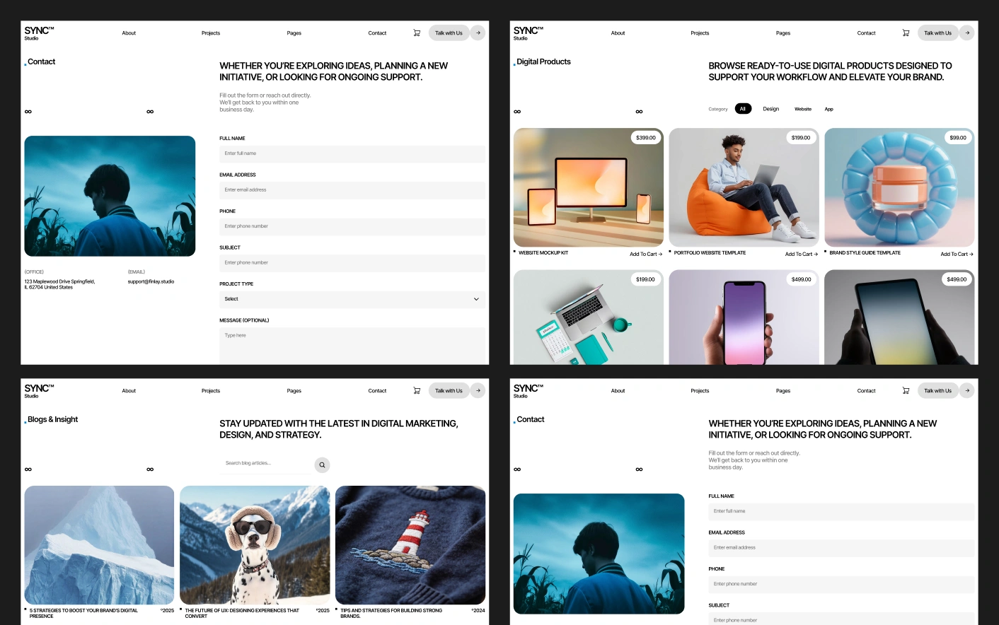This screenshot has width=999, height=625.
Task: Expand the Project Type Select dropdown
Action: [352, 299]
